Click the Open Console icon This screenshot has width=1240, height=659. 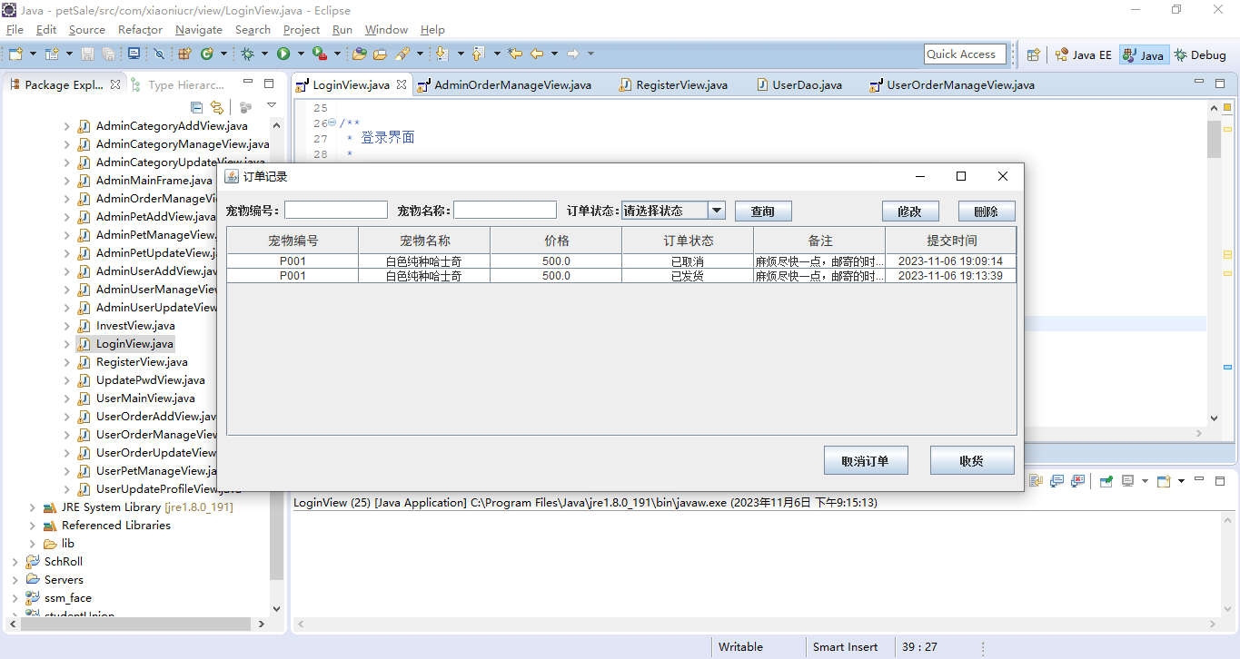pos(1164,481)
